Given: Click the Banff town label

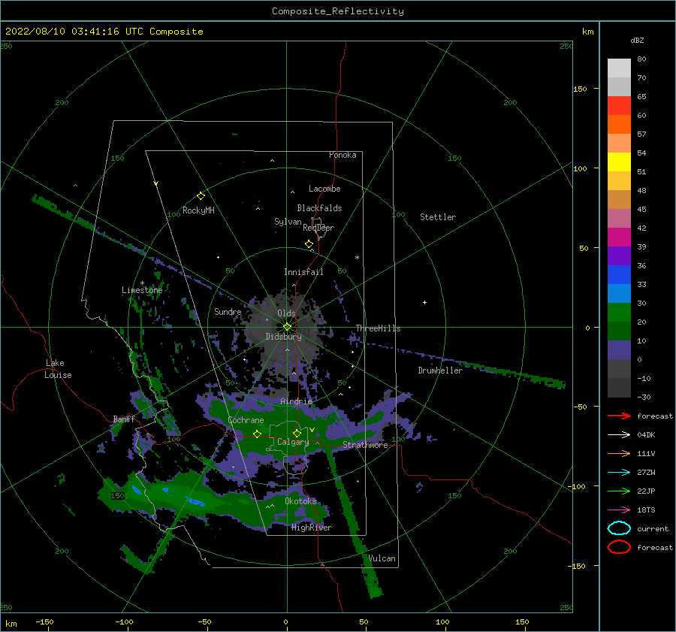Looking at the screenshot, I should 124,419.
